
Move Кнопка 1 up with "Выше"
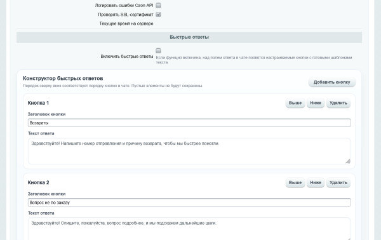(x=295, y=103)
